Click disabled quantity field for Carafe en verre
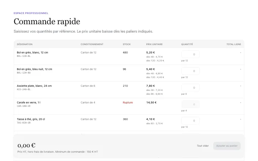The image size is (258, 161). pos(190,104)
